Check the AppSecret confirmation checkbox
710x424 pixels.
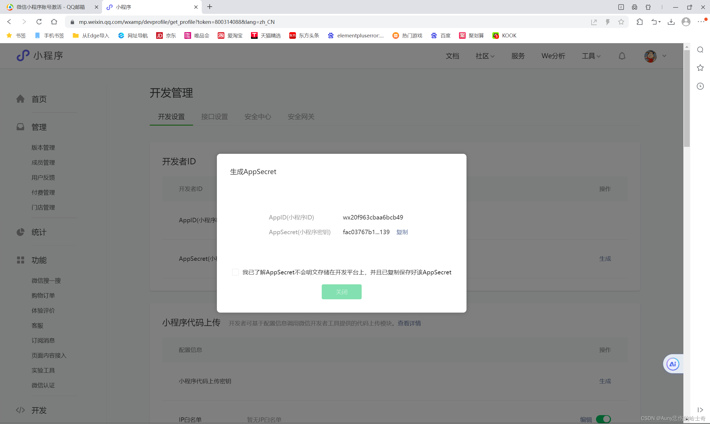(x=235, y=272)
